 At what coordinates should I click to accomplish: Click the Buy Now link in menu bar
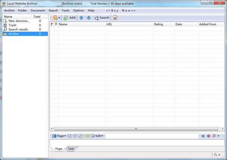[120, 11]
